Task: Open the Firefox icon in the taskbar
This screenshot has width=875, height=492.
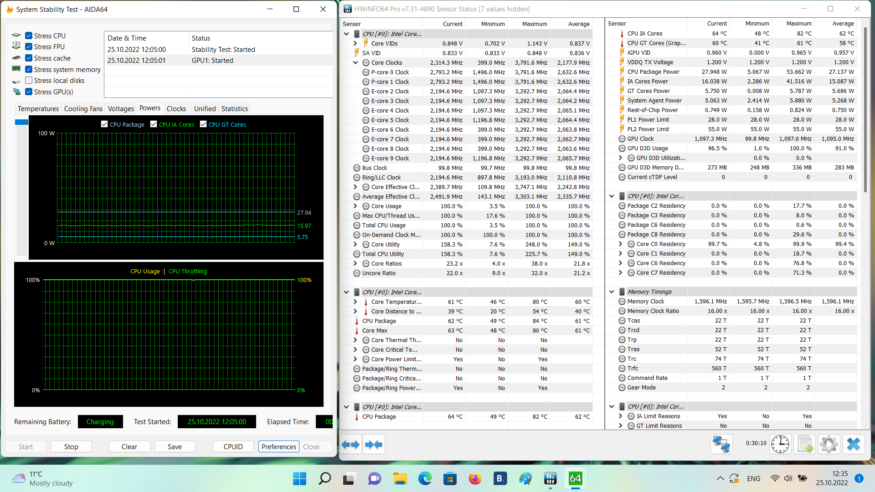Action: coord(475,479)
